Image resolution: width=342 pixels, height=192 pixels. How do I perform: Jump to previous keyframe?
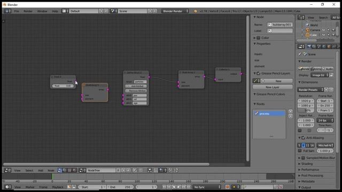click(169, 187)
